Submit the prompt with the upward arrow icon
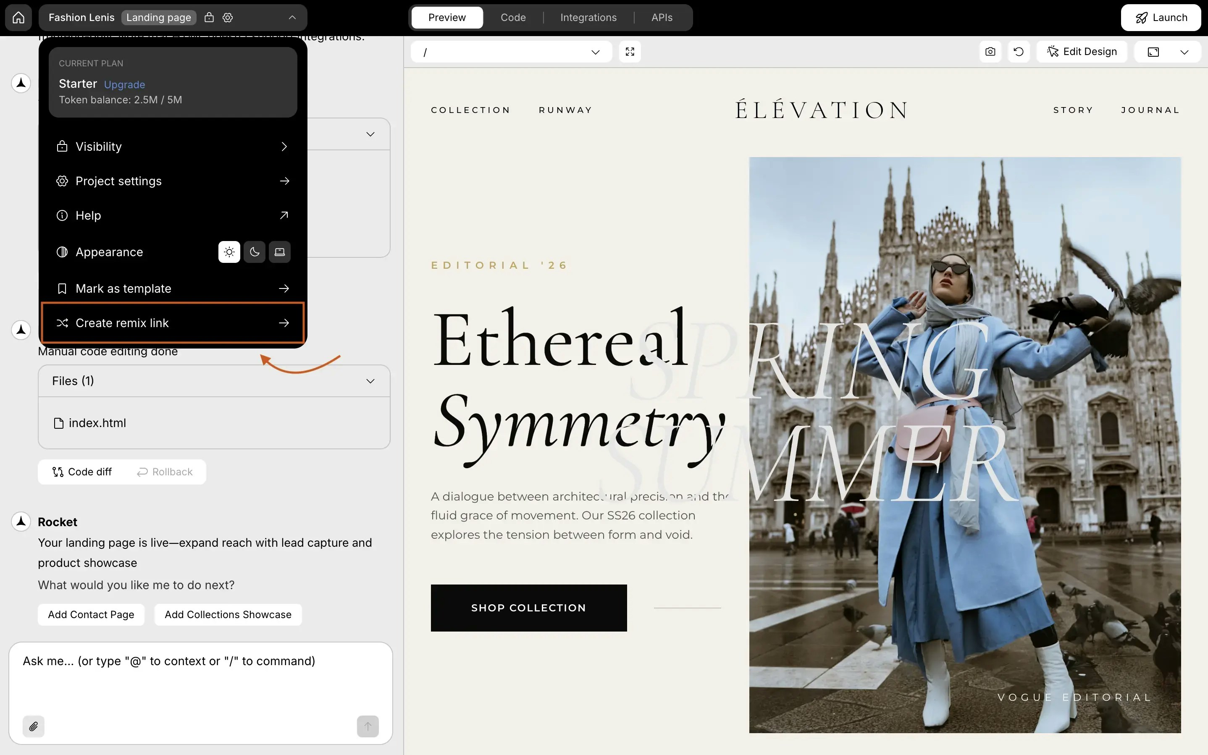The image size is (1208, 755). pyautogui.click(x=367, y=726)
